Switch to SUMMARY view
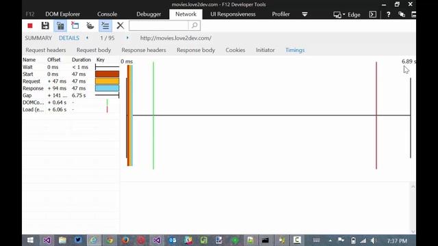 [38, 38]
